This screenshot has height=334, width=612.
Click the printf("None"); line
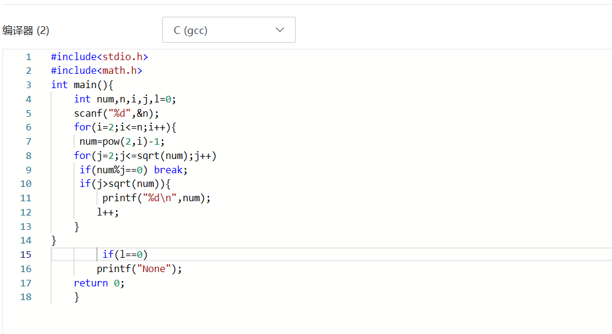pyautogui.click(x=139, y=269)
